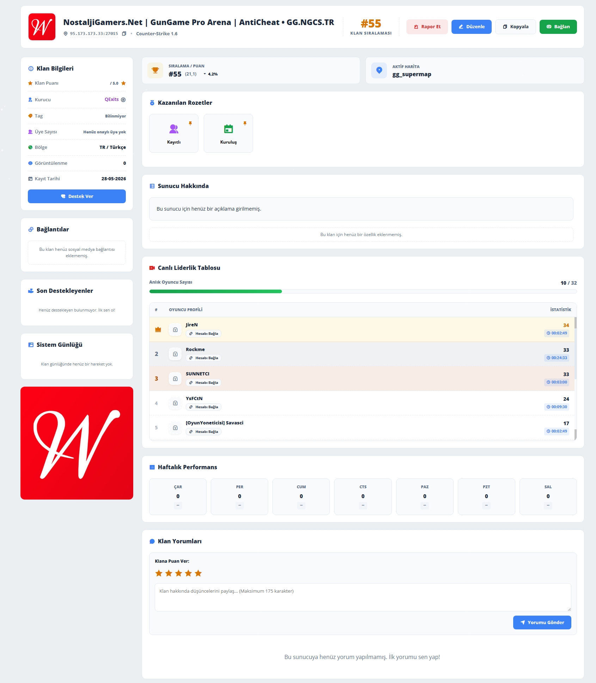The width and height of the screenshot is (596, 683).
Task: Click the crown icon for first place
Action: click(x=158, y=330)
